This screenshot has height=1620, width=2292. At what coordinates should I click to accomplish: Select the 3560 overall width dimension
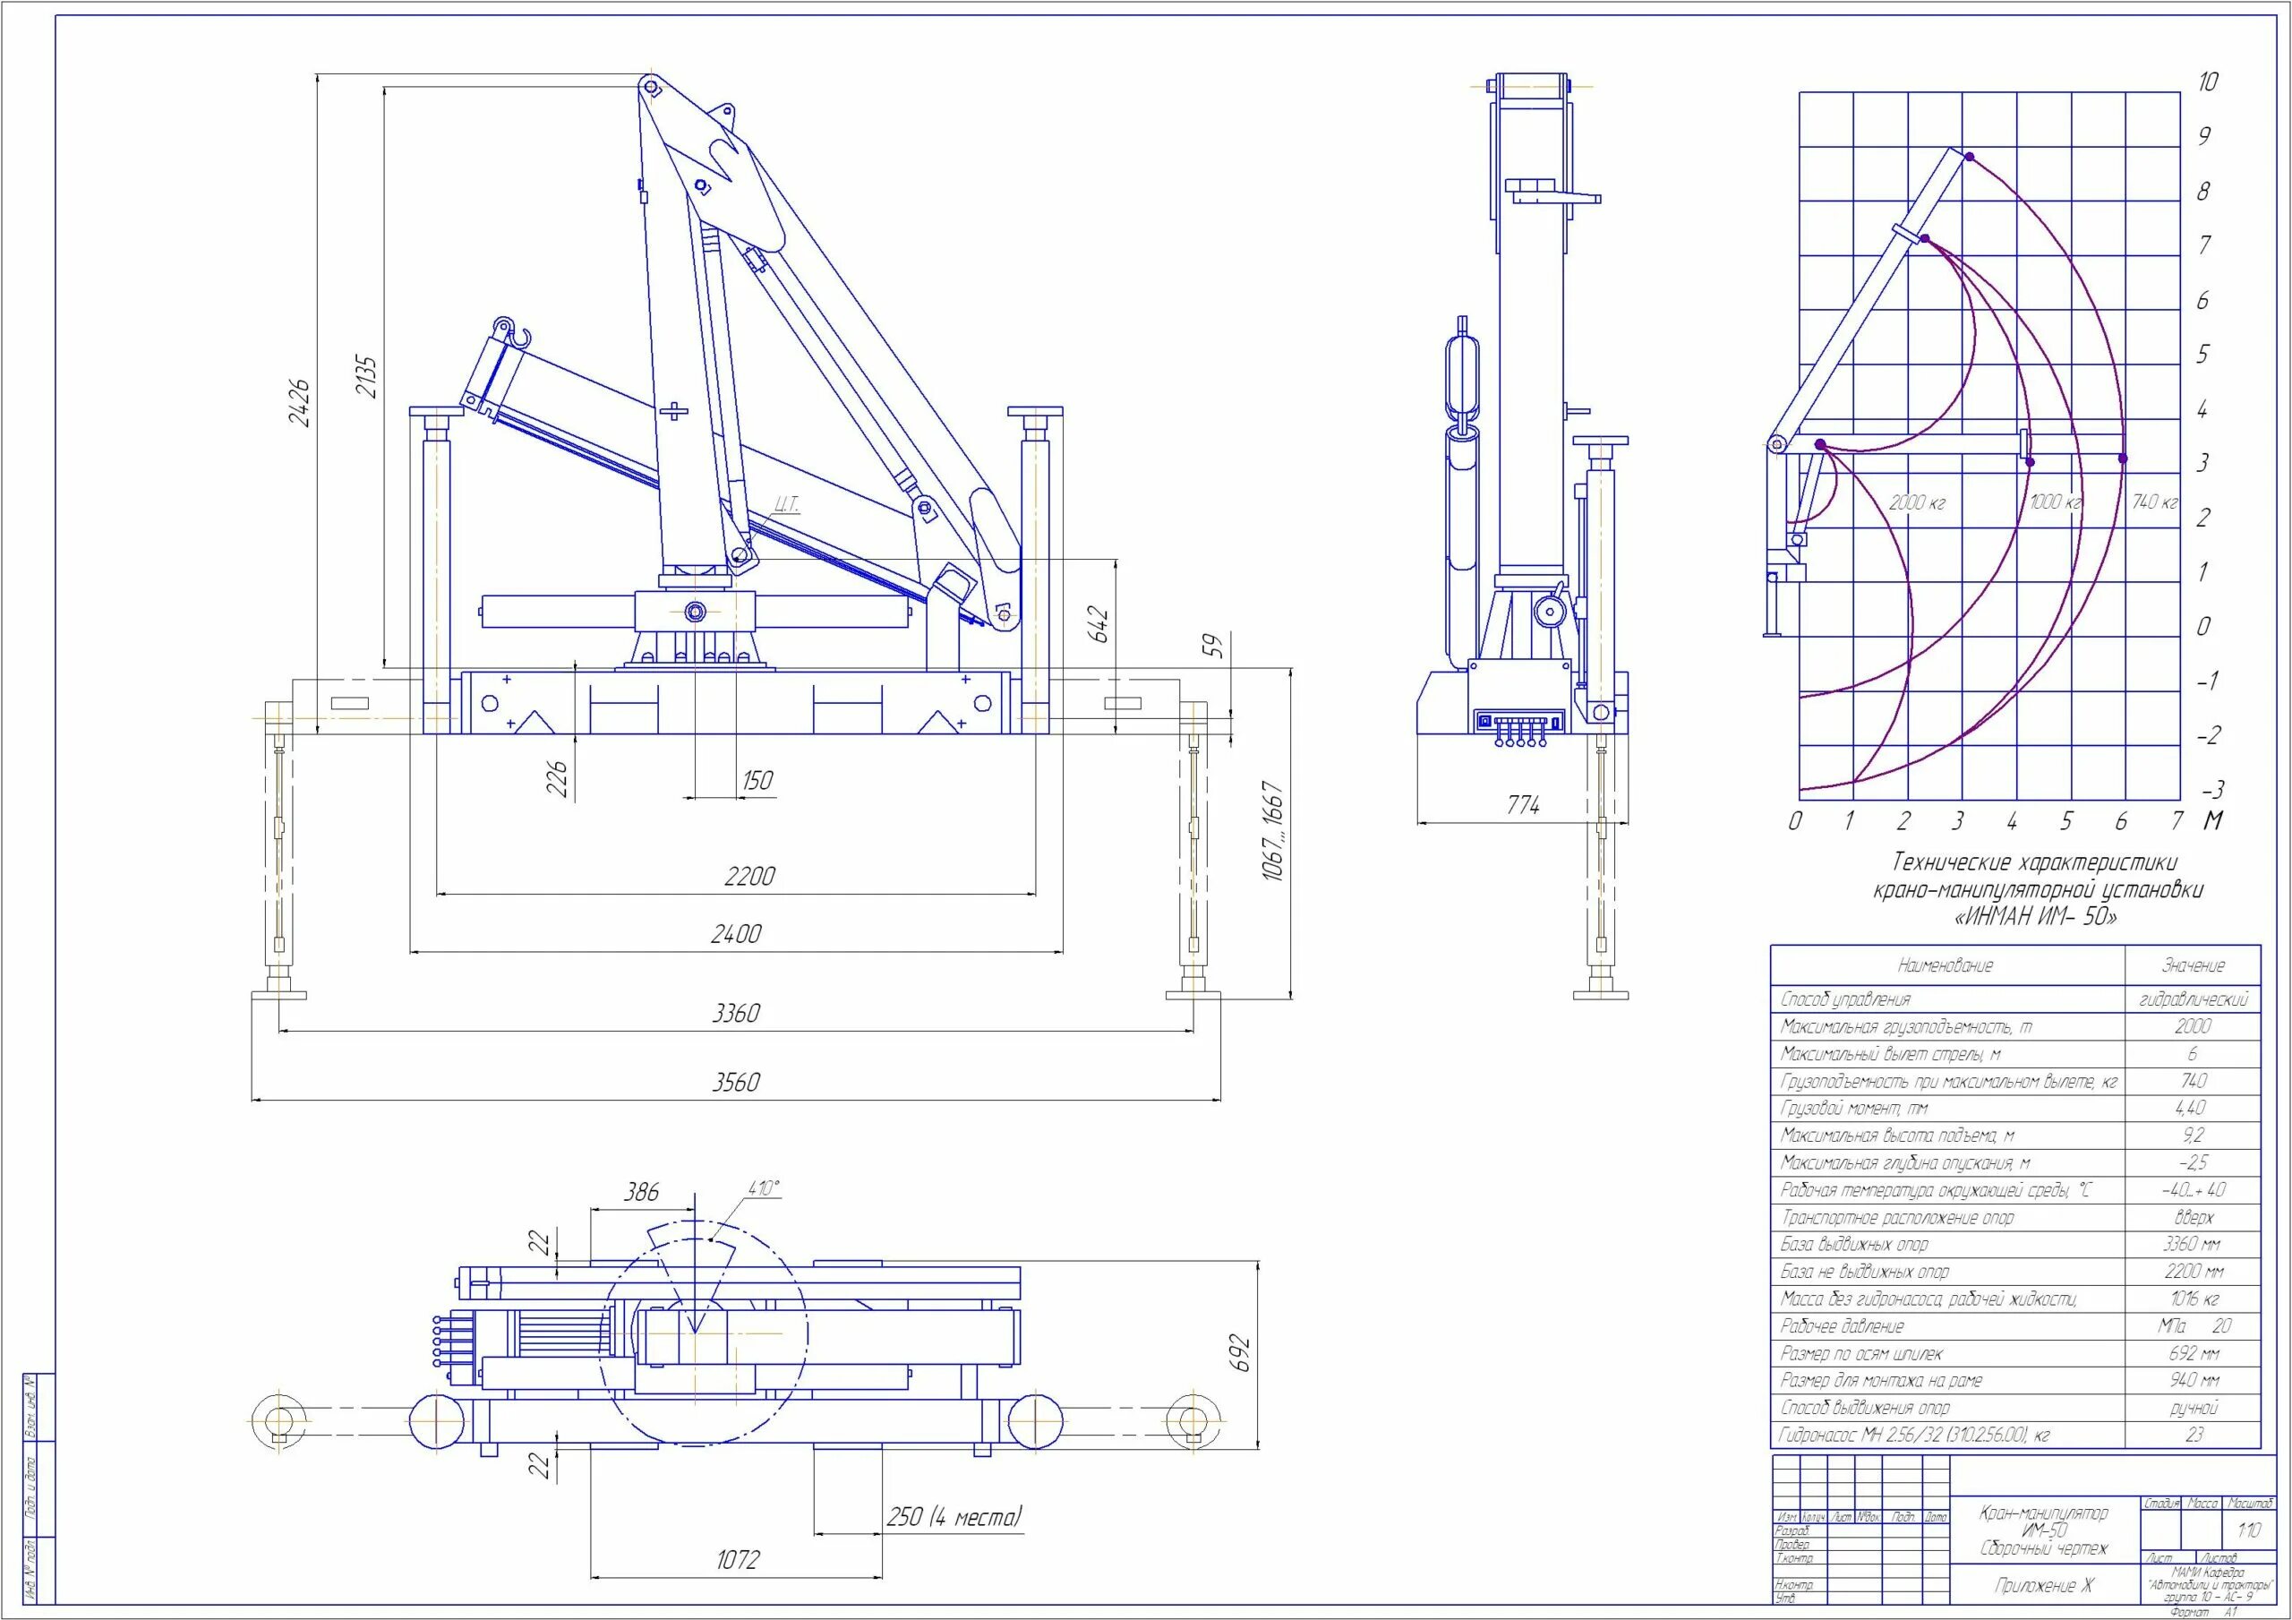tap(736, 1083)
